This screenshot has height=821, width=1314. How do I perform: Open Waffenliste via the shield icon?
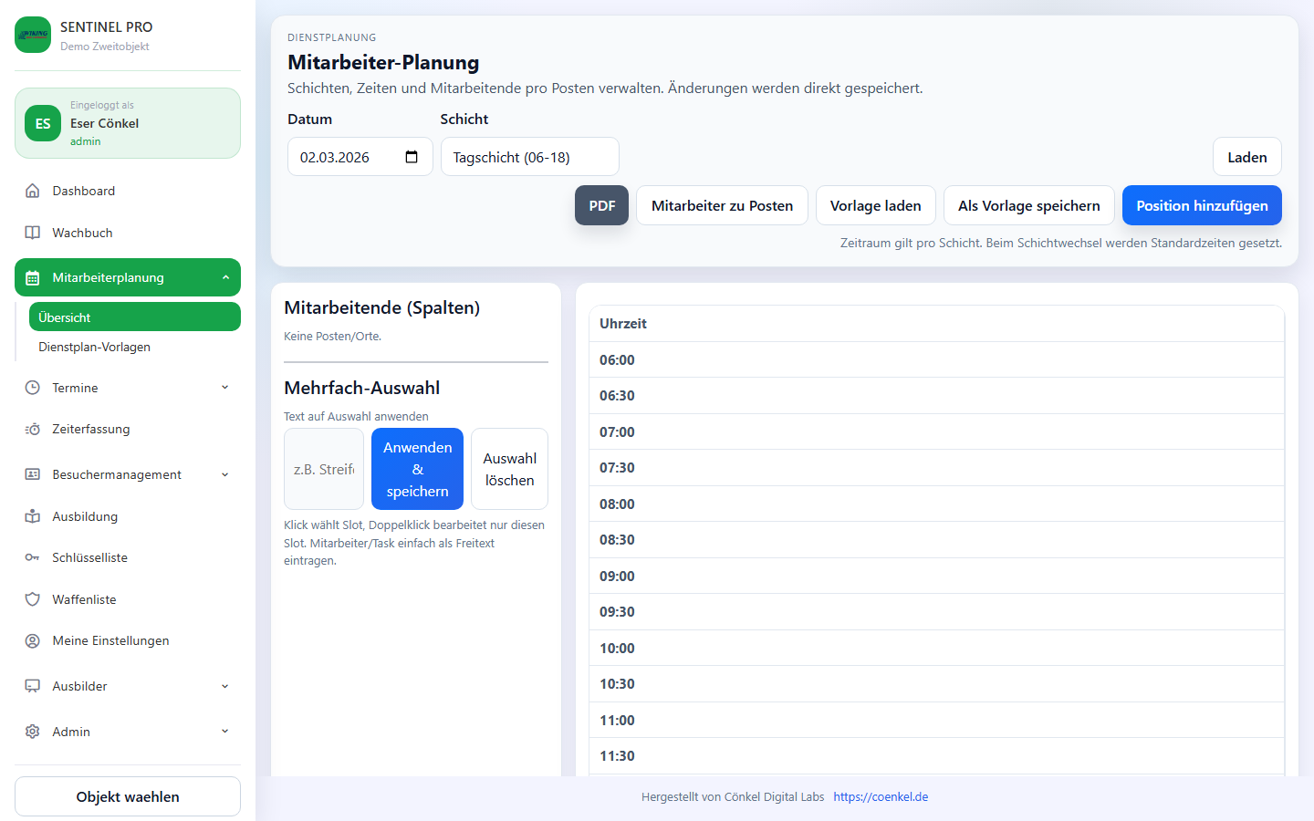33,599
